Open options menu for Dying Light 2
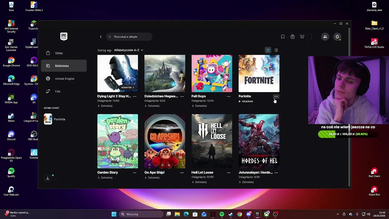Image resolution: width=389 pixels, height=219 pixels. click(135, 96)
